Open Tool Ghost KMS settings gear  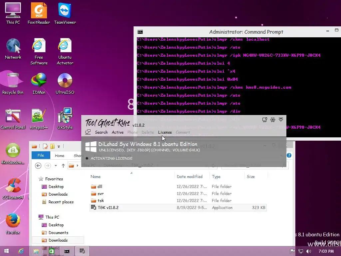(272, 120)
